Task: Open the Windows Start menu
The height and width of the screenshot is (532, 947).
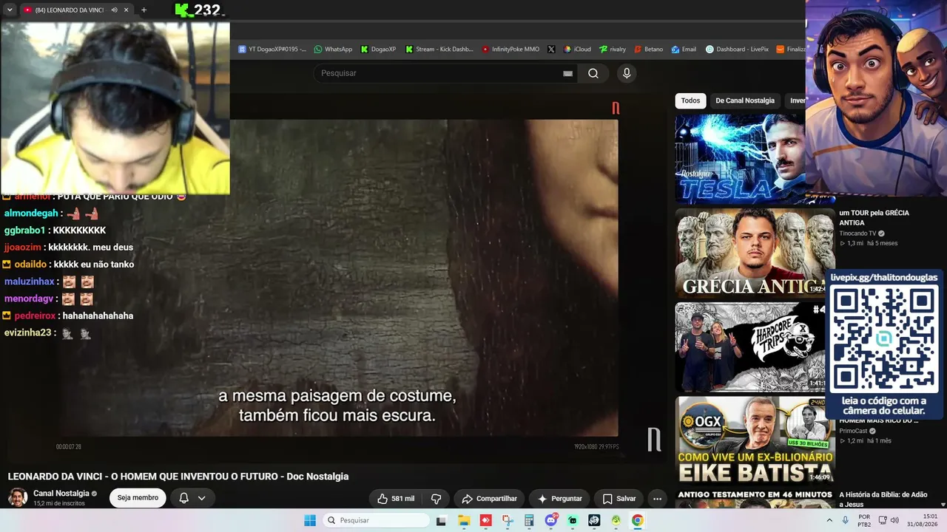Action: coord(310,520)
